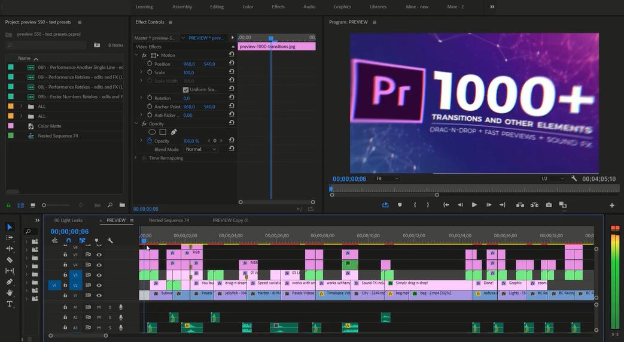Click the Lift button in Program monitor

point(520,205)
